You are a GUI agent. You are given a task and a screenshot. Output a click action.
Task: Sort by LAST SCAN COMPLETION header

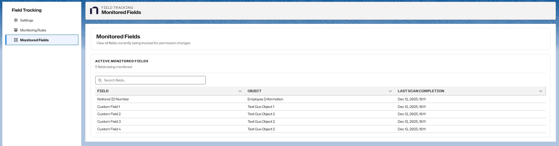(421, 91)
